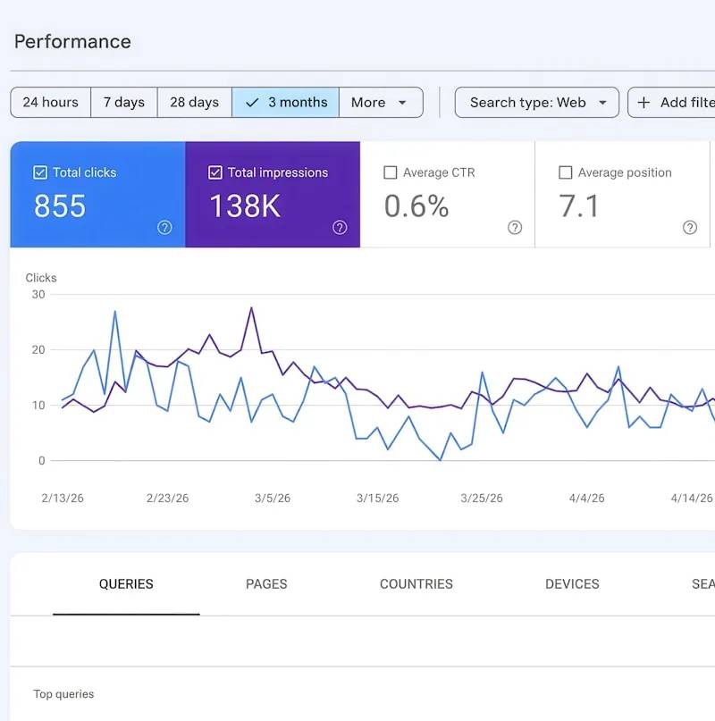715x721 pixels.
Task: Click the 0.6% average CTR value
Action: pos(416,205)
